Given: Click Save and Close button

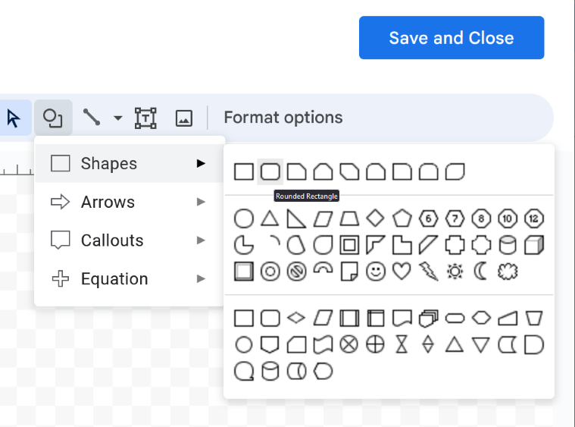Looking at the screenshot, I should [452, 38].
